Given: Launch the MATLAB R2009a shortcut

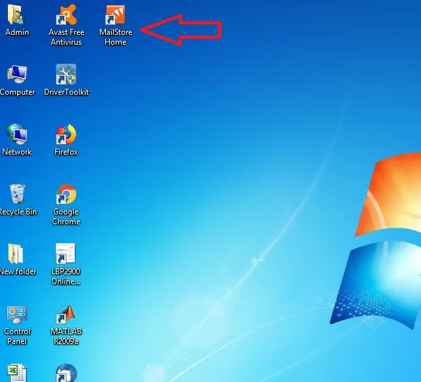Looking at the screenshot, I should point(66,314).
